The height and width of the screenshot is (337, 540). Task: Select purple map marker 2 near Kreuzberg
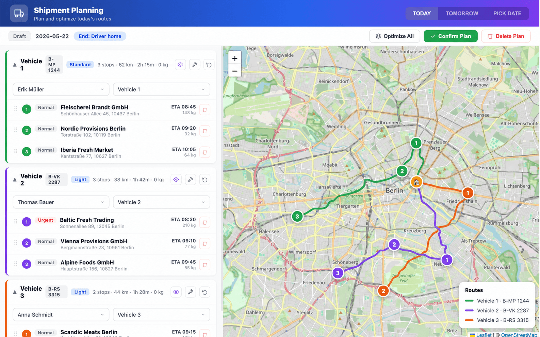tap(394, 244)
